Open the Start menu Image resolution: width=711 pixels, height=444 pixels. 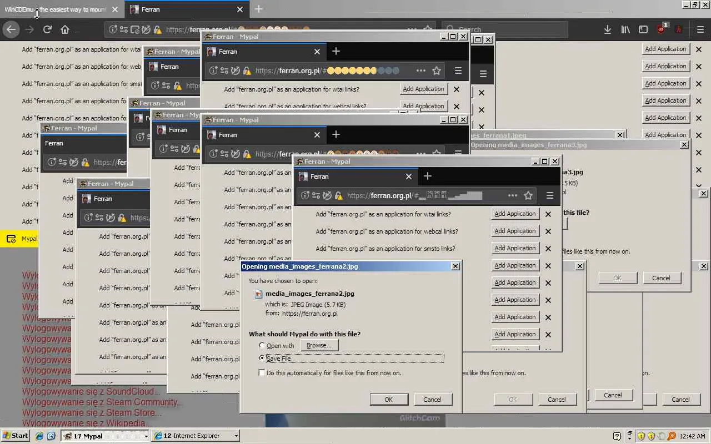coord(16,436)
